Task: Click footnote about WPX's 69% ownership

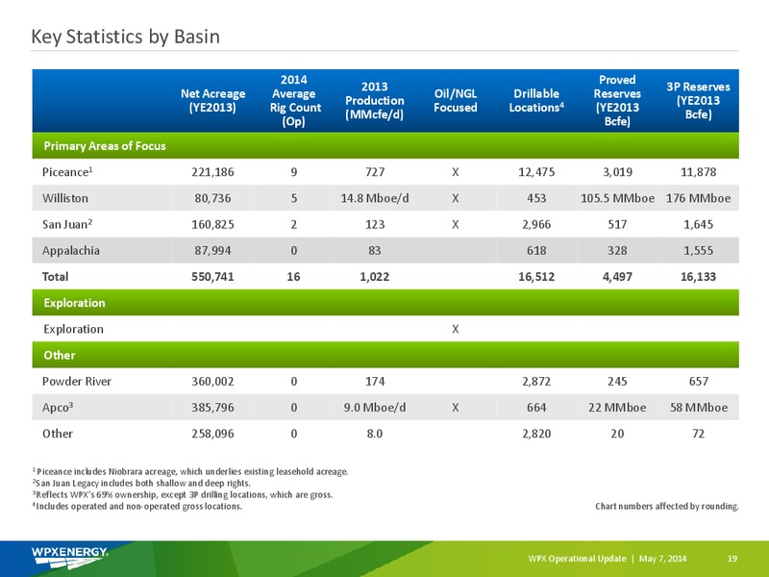Action: [x=183, y=494]
